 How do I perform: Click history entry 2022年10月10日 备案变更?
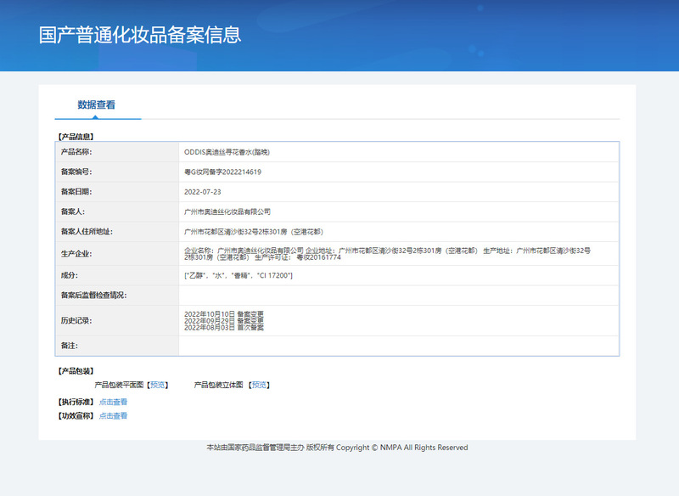point(224,314)
